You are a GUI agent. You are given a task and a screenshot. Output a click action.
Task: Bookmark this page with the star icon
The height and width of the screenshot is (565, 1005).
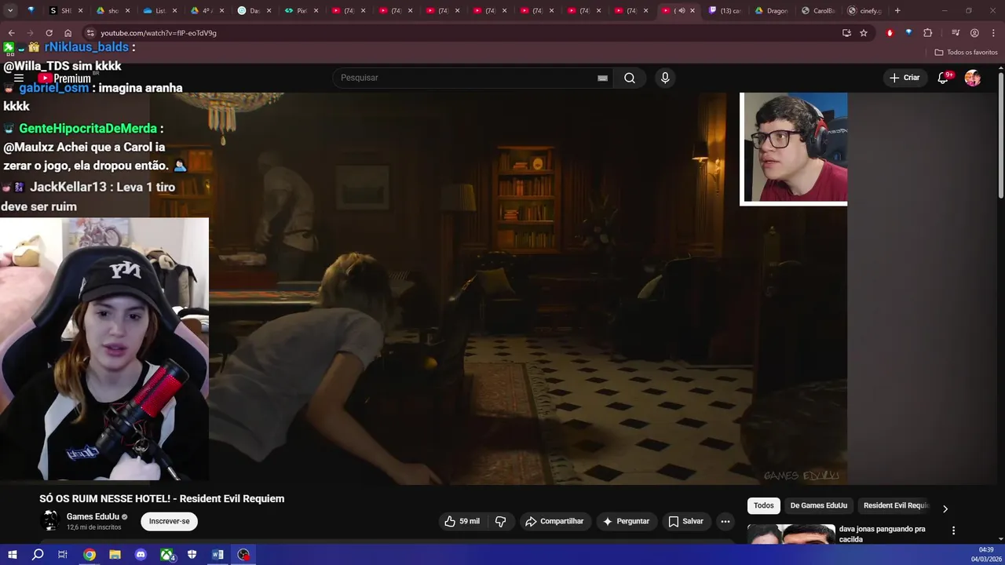coord(864,33)
